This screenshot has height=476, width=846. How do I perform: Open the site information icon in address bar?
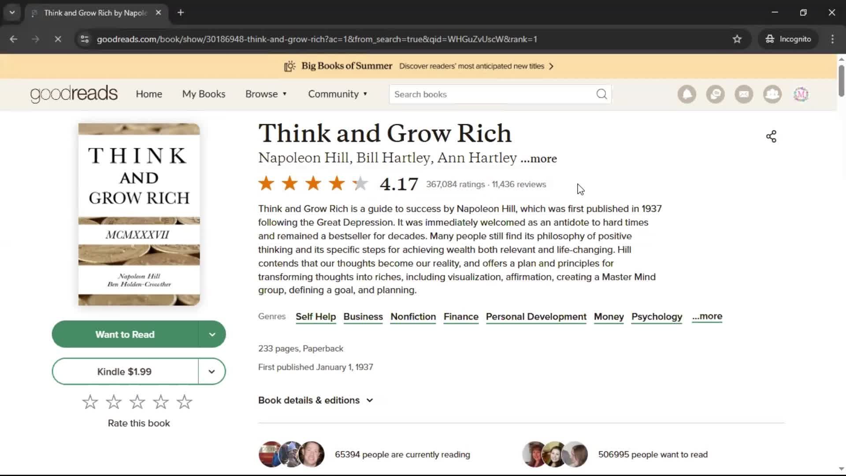(x=85, y=39)
